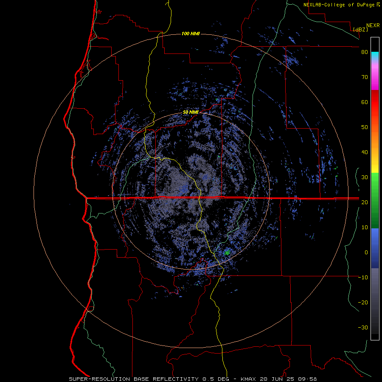Click the "20 JUN 25" date in caption
This screenshot has height=382, width=382.
click(x=277, y=379)
